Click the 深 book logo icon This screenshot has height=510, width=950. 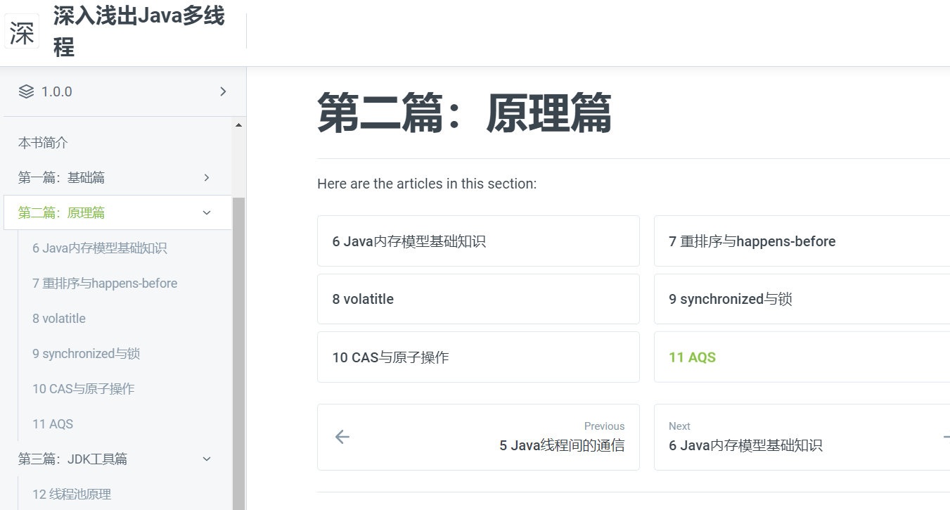[x=22, y=32]
